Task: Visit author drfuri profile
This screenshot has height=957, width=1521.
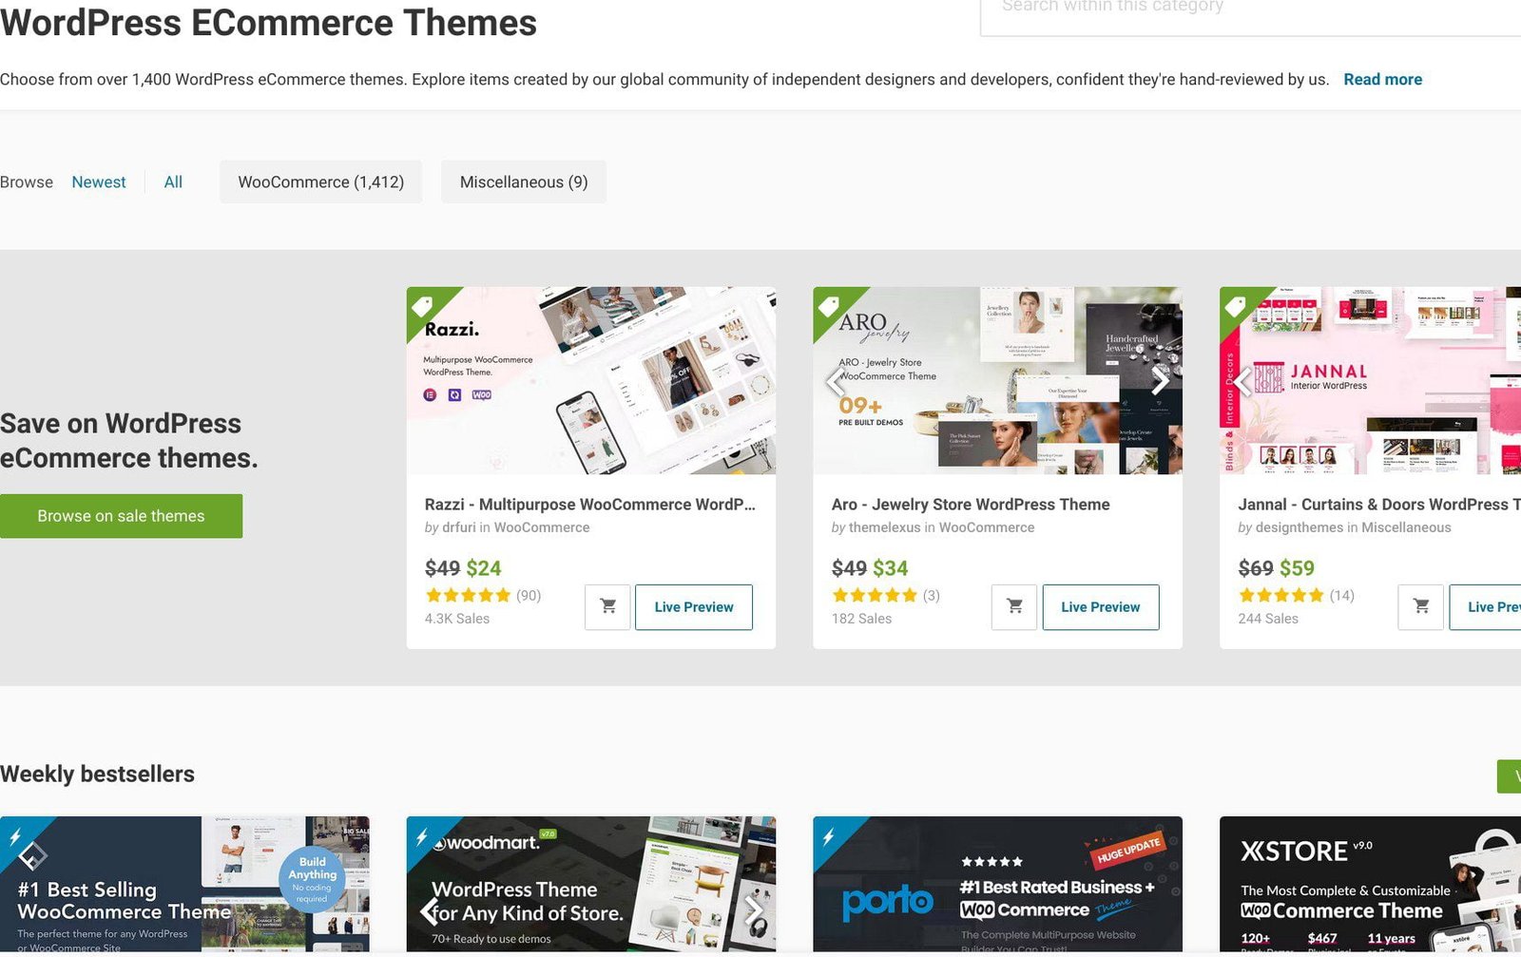Action: point(458,527)
